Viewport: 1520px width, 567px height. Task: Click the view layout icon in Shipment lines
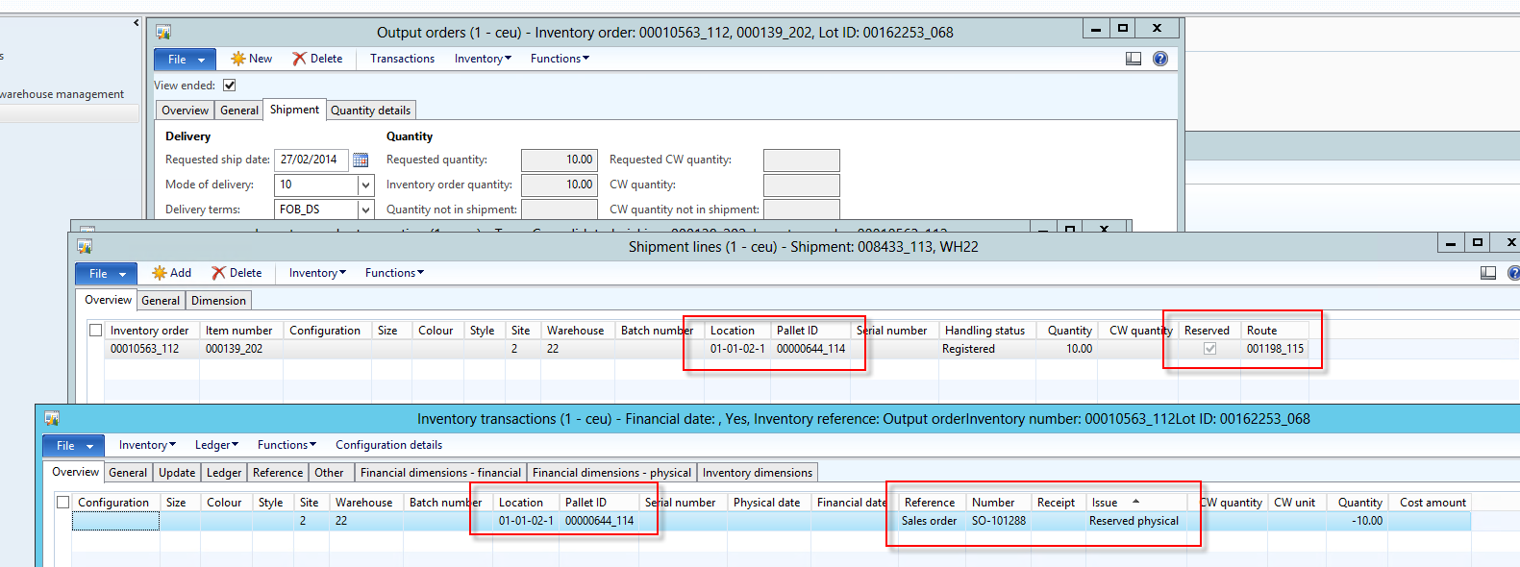[x=1488, y=273]
